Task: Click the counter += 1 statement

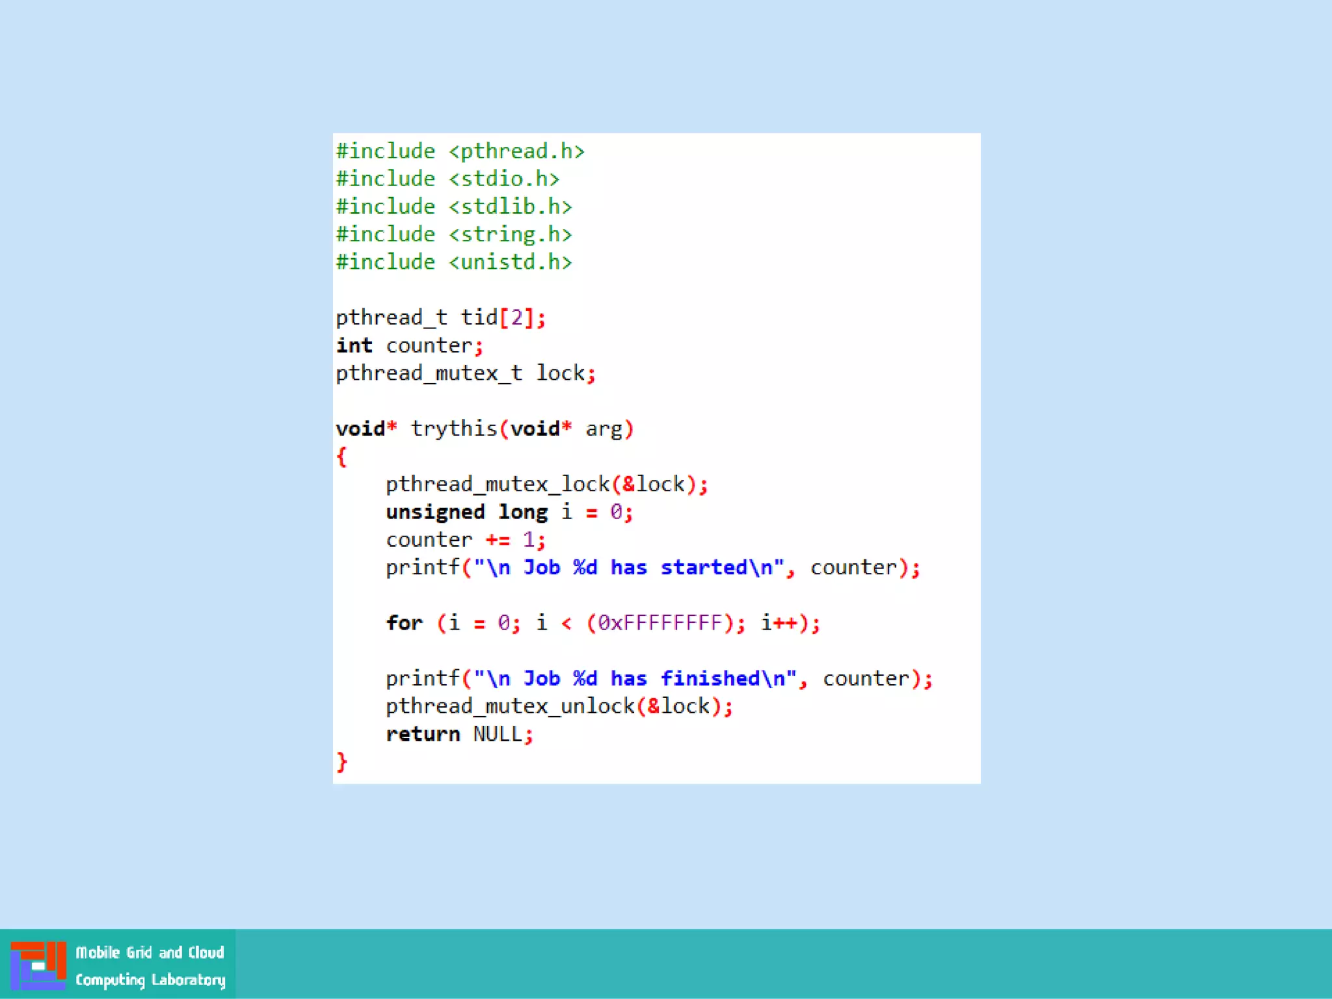Action: 465,540
